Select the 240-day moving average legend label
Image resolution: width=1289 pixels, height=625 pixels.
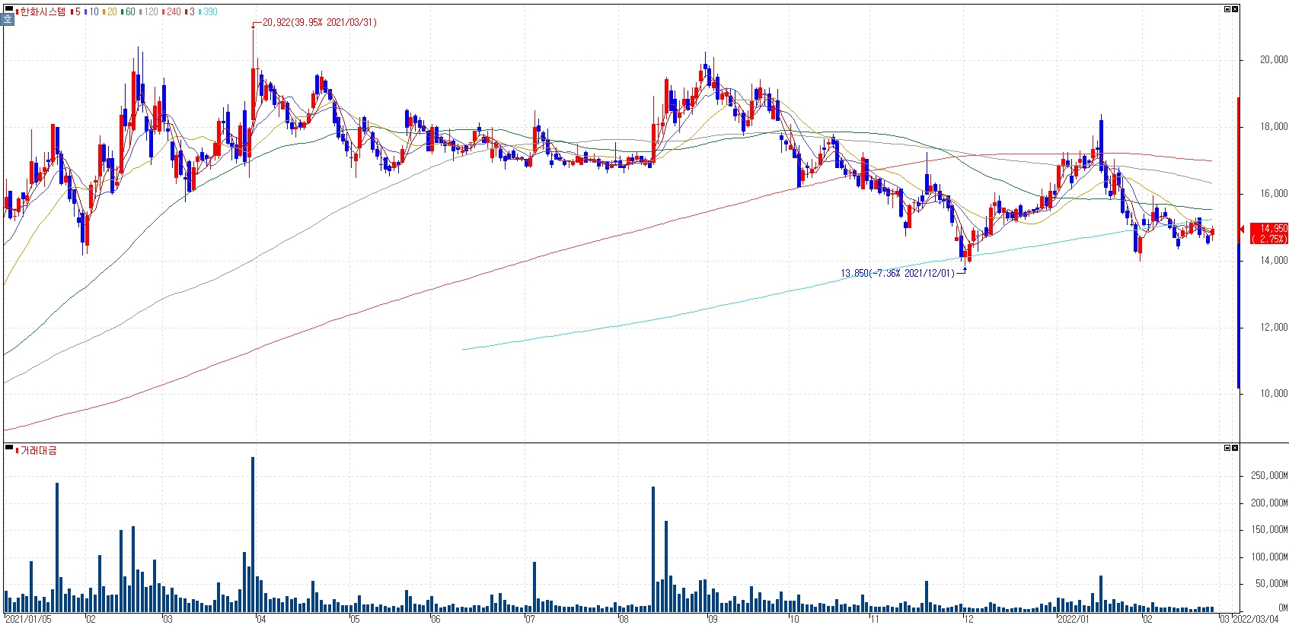tap(172, 11)
